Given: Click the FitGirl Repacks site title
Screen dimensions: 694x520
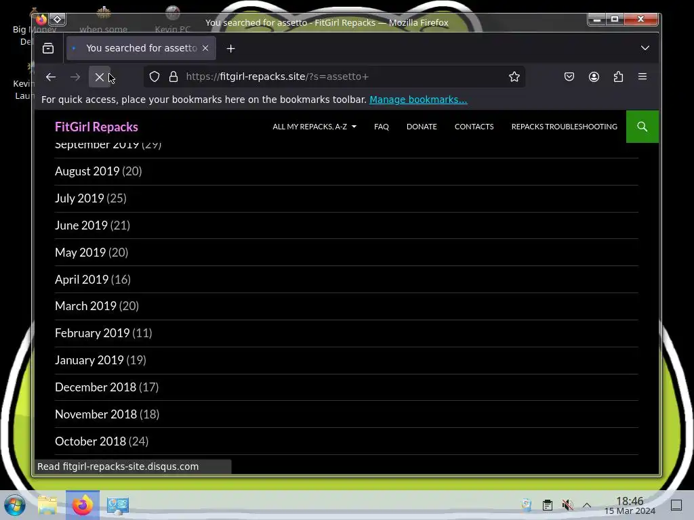Looking at the screenshot, I should [x=96, y=127].
